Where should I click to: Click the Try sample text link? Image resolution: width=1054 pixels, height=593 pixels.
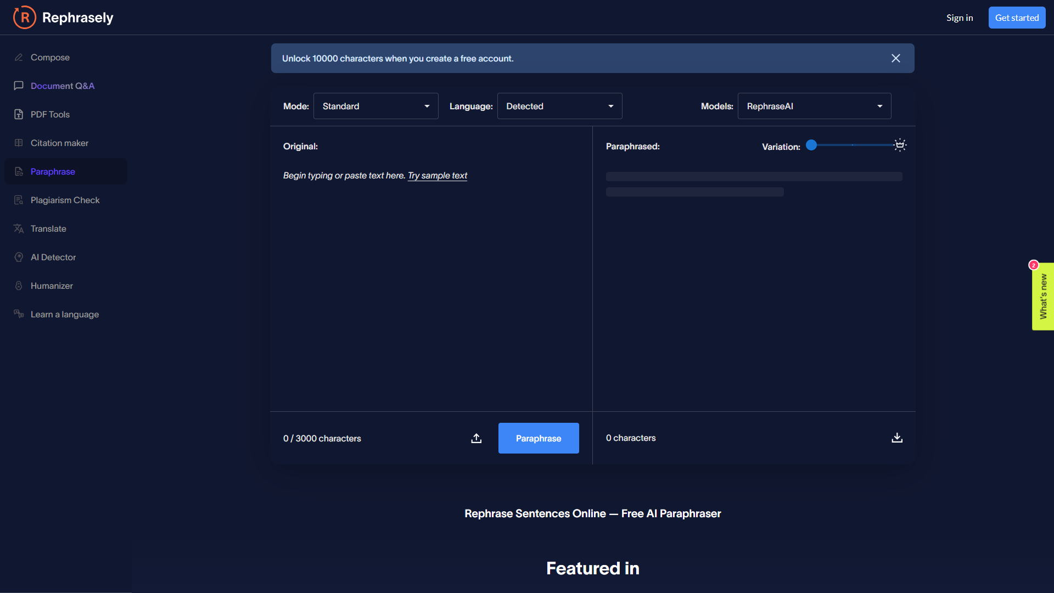click(438, 176)
